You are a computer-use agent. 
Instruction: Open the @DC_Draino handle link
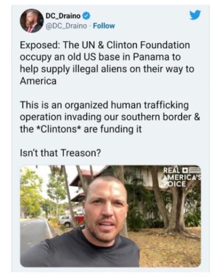point(66,26)
